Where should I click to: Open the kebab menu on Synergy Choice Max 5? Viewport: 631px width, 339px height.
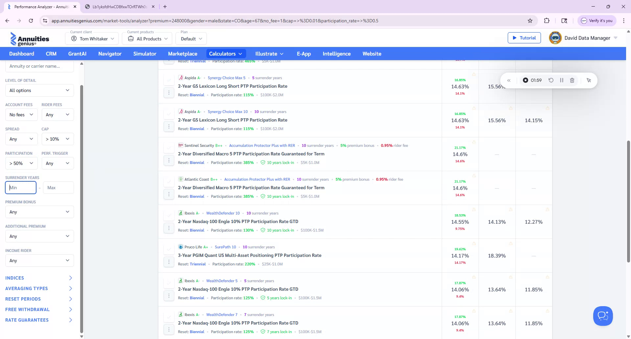tap(169, 93)
